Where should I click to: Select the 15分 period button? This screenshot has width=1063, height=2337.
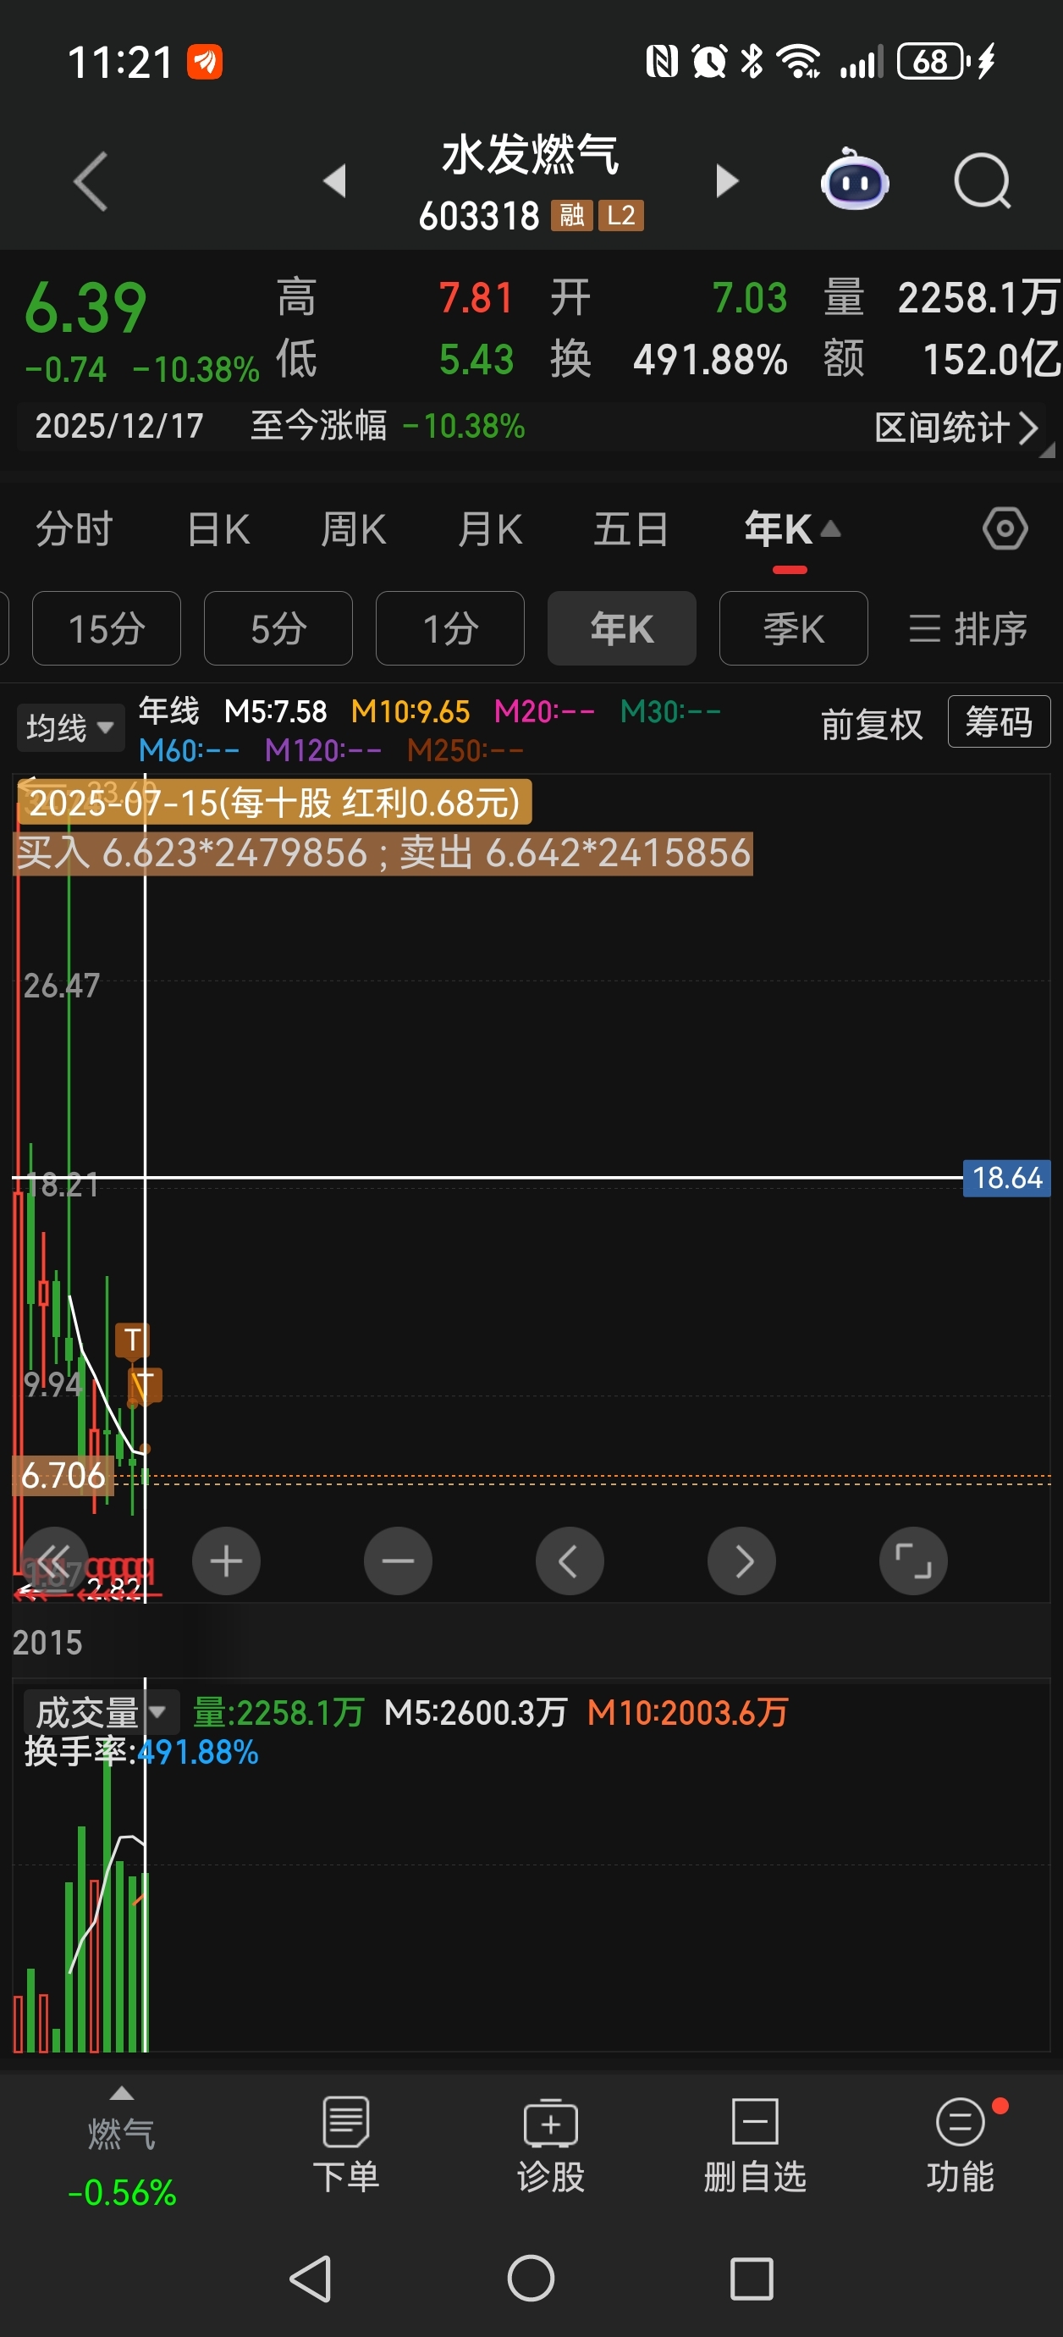click(x=106, y=628)
